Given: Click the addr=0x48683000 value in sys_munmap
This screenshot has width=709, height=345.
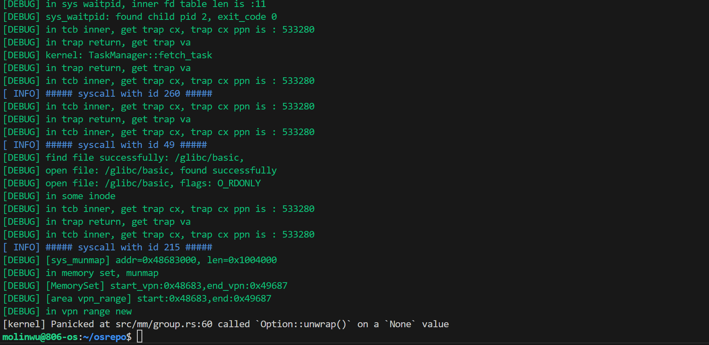Looking at the screenshot, I should [x=158, y=260].
